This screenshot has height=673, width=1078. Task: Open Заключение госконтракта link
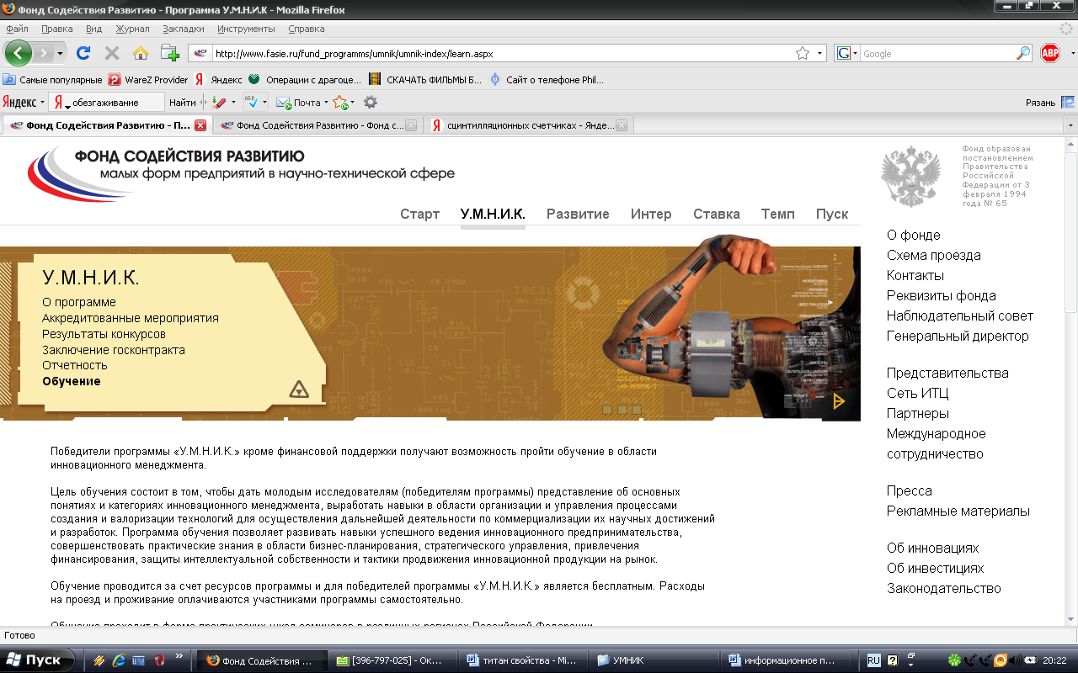tap(114, 350)
